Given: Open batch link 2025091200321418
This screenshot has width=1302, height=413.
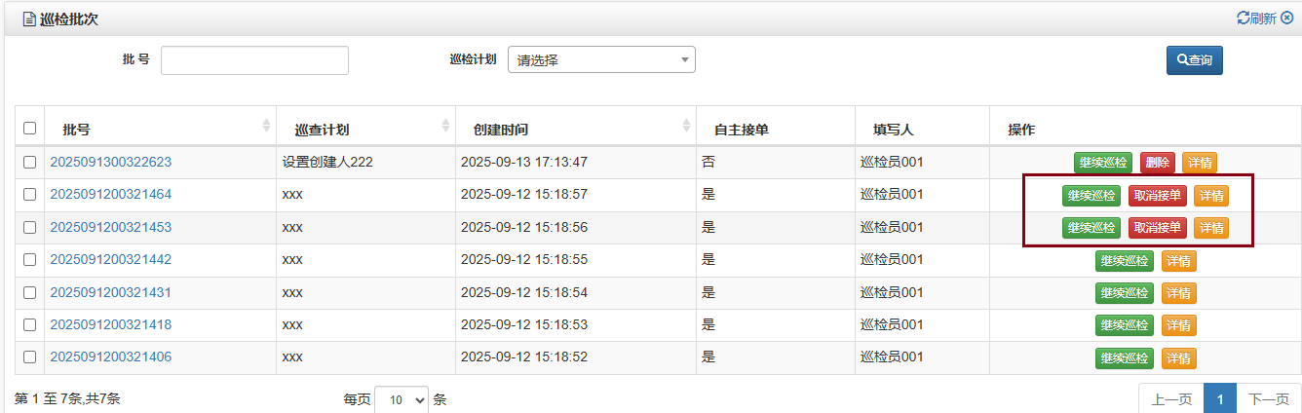Looking at the screenshot, I should coord(110,324).
